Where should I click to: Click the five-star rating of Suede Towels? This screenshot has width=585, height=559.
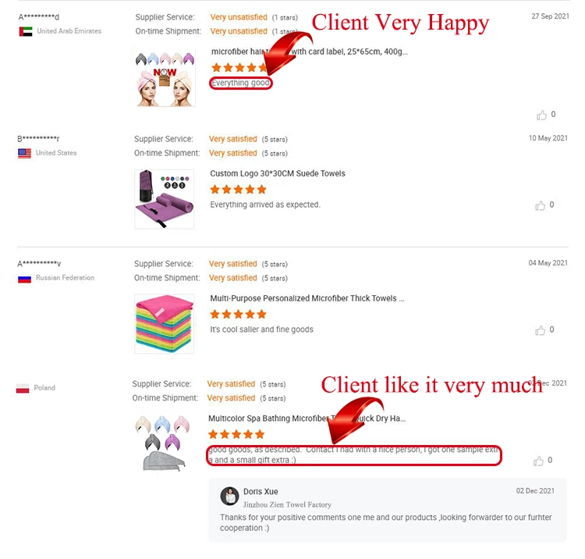(x=239, y=189)
